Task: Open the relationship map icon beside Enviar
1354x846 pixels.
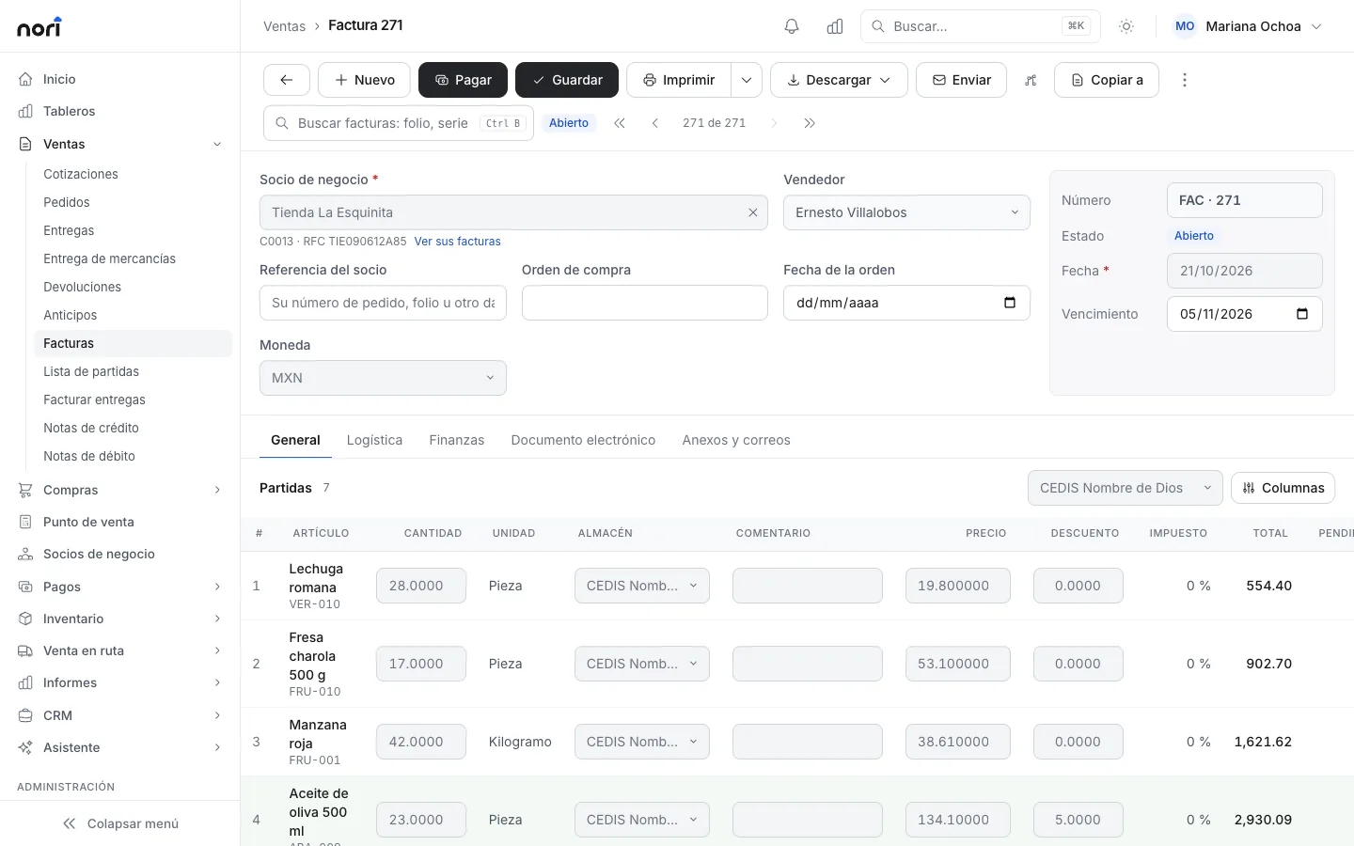Action: [x=1031, y=80]
